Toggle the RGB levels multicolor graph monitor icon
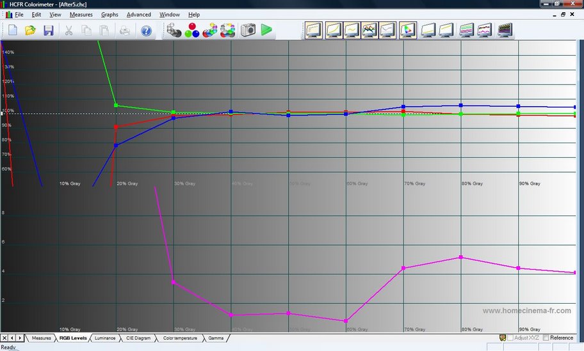This screenshot has height=351, width=584. coord(369,30)
